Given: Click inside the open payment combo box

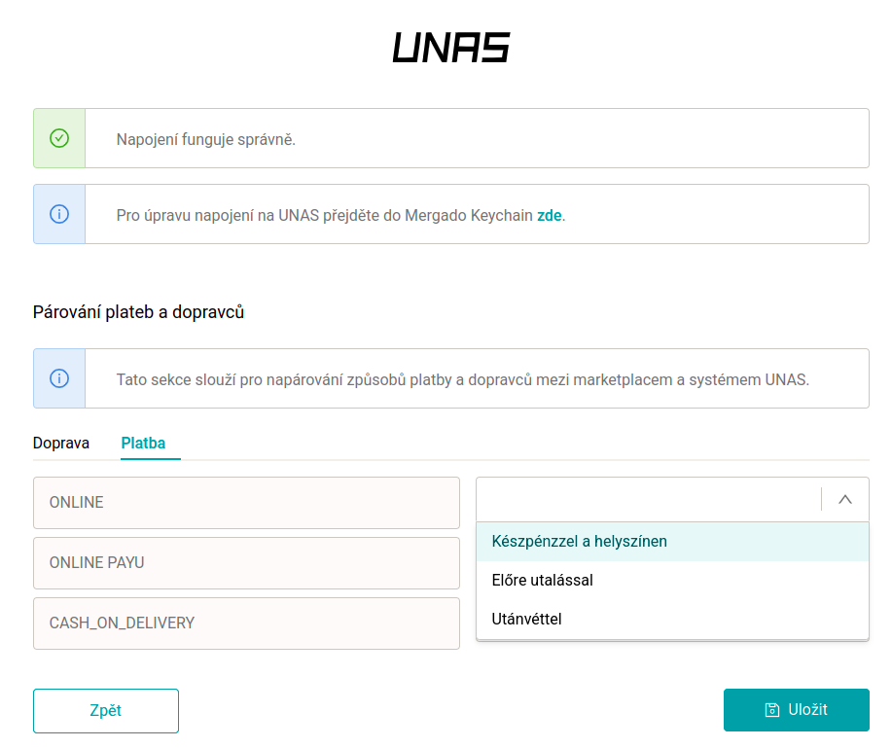Looking at the screenshot, I should click(x=648, y=499).
